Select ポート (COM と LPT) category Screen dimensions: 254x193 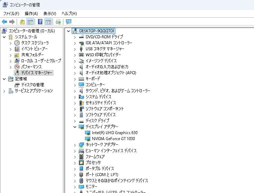[102, 175]
